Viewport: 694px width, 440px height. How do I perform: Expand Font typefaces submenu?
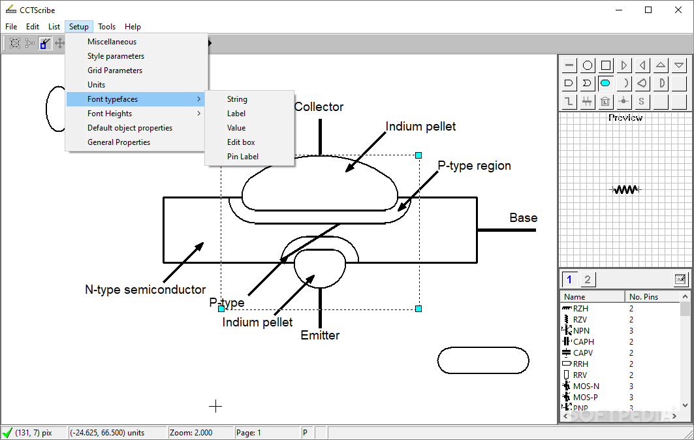coord(136,99)
